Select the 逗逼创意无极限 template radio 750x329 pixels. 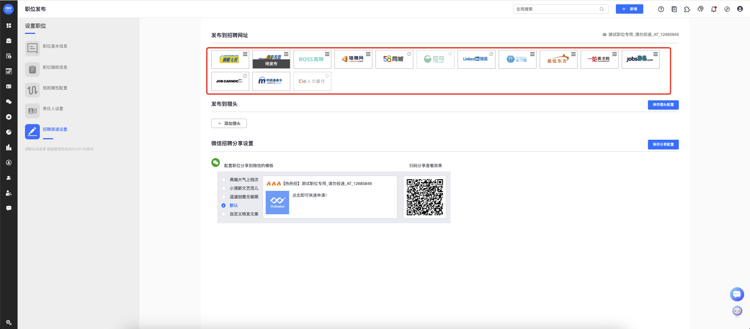click(x=223, y=197)
